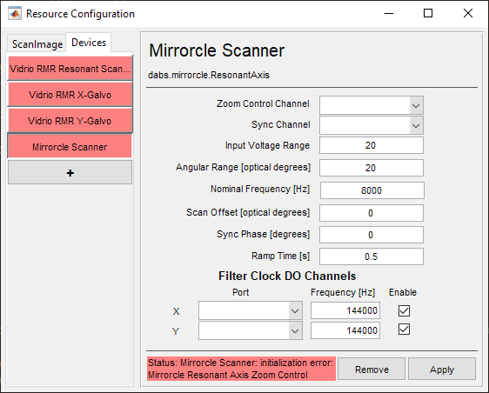Open the Y filter clock Port dropdown

click(x=251, y=330)
